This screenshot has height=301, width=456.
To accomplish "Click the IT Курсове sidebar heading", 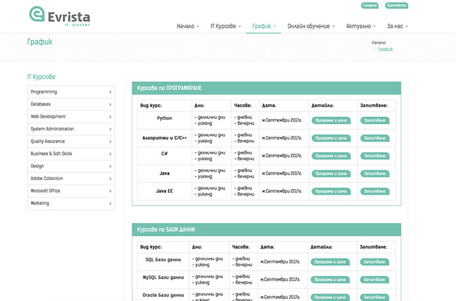I will [41, 77].
